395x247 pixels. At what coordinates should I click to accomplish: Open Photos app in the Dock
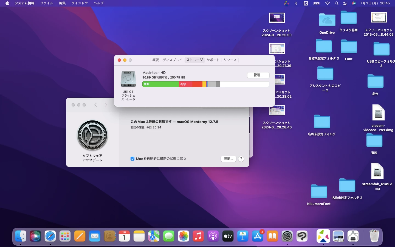184,236
